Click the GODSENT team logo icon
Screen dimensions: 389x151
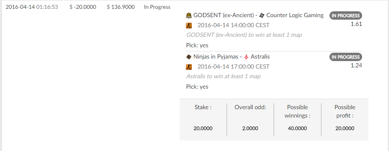tap(189, 15)
